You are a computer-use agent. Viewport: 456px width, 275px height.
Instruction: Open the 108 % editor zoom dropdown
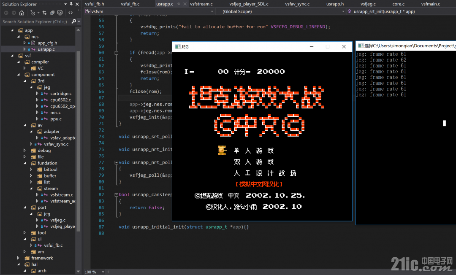click(103, 272)
